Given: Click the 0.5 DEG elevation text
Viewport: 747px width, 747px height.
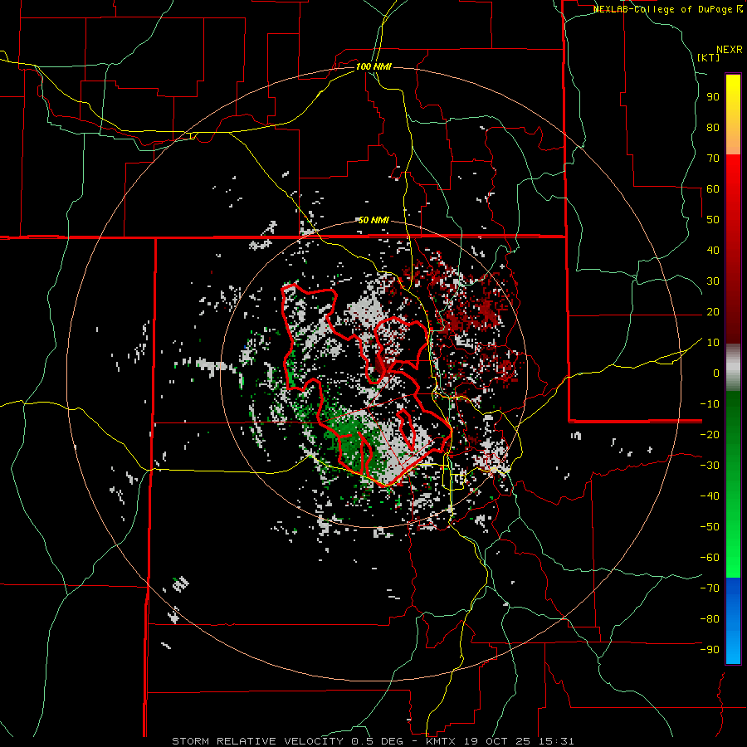Looking at the screenshot, I should pyautogui.click(x=377, y=741).
